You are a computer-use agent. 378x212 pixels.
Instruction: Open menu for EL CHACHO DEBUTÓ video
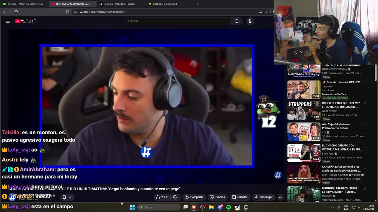(x=365, y=146)
